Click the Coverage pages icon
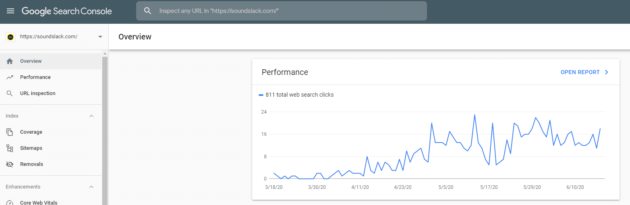630x205 pixels. (x=10, y=132)
